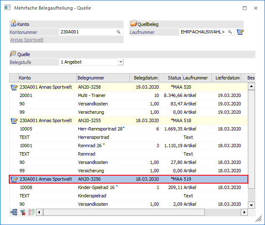Click document icon of row AN20-3256
Image resolution: width=265 pixels, height=225 pixels.
tap(14, 179)
